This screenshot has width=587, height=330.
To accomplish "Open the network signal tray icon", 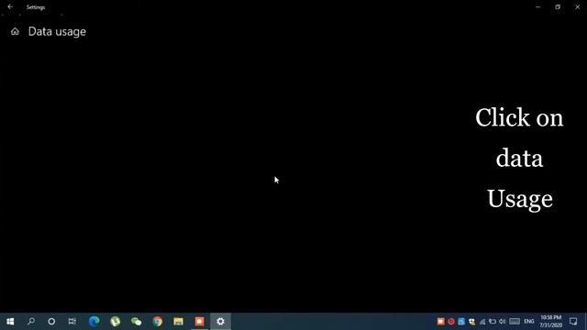I will [482, 322].
